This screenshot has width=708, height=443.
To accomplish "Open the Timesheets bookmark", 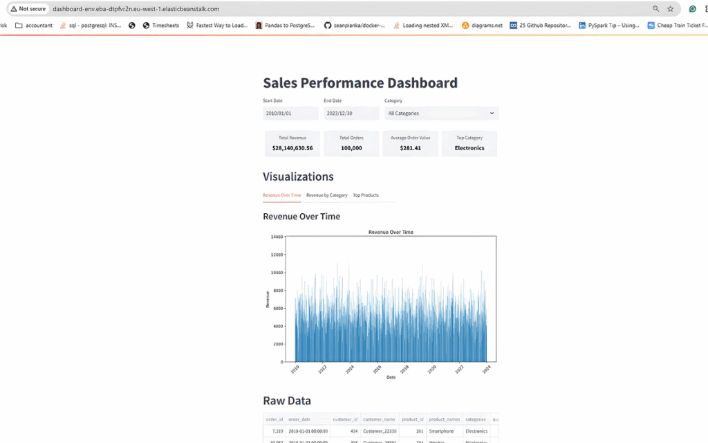I will click(x=160, y=26).
